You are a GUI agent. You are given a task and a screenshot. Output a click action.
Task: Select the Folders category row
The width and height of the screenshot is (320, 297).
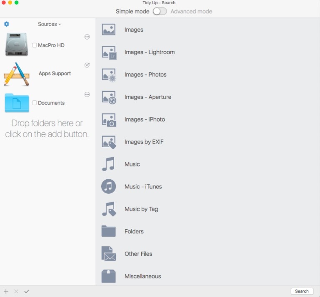coord(134,232)
